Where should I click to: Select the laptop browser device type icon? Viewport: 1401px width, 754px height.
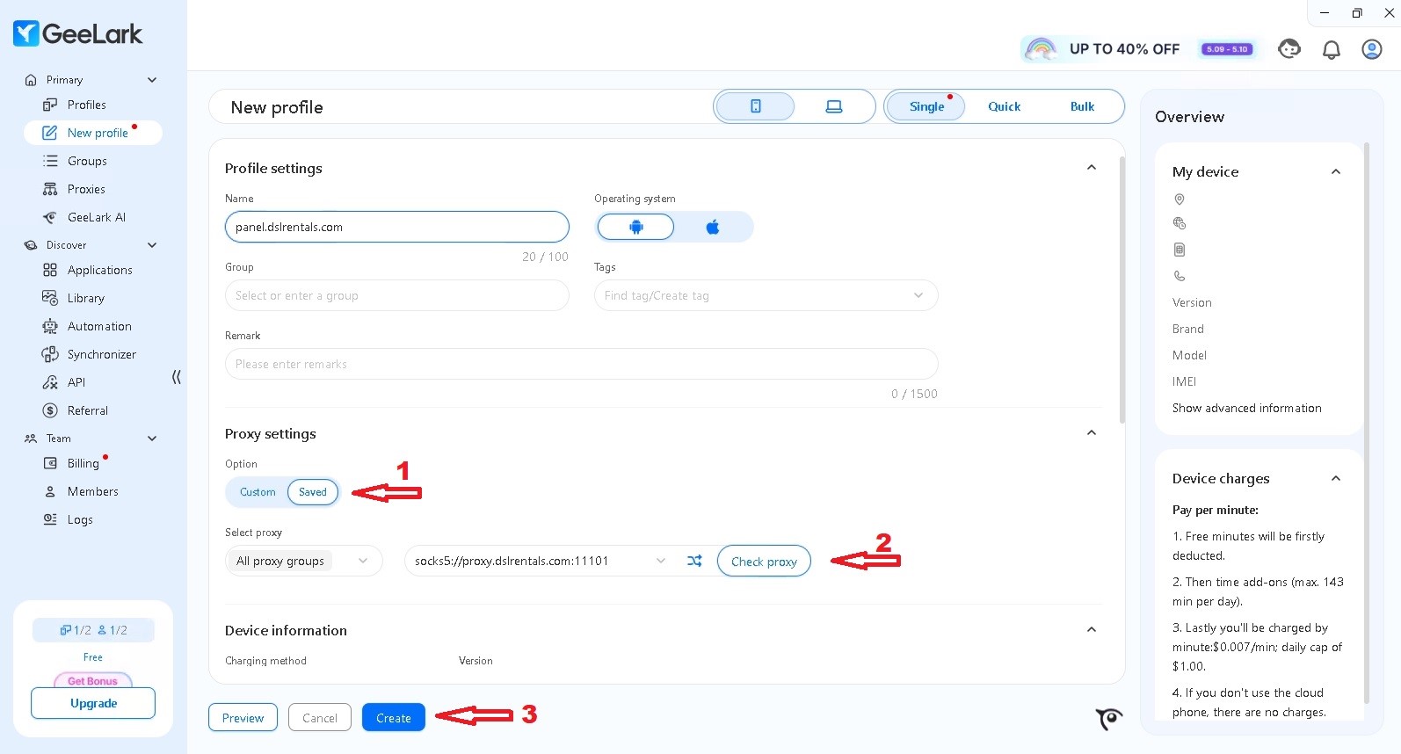pyautogui.click(x=834, y=106)
